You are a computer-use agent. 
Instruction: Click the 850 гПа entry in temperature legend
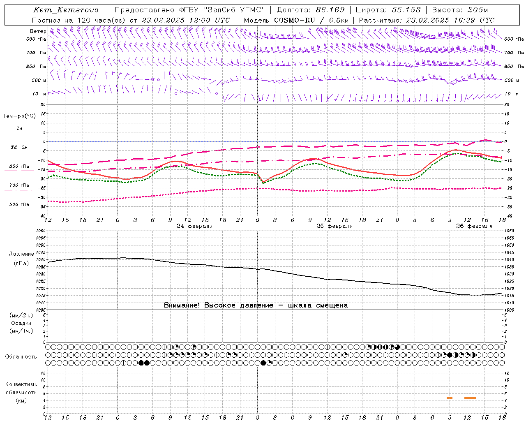19,167
